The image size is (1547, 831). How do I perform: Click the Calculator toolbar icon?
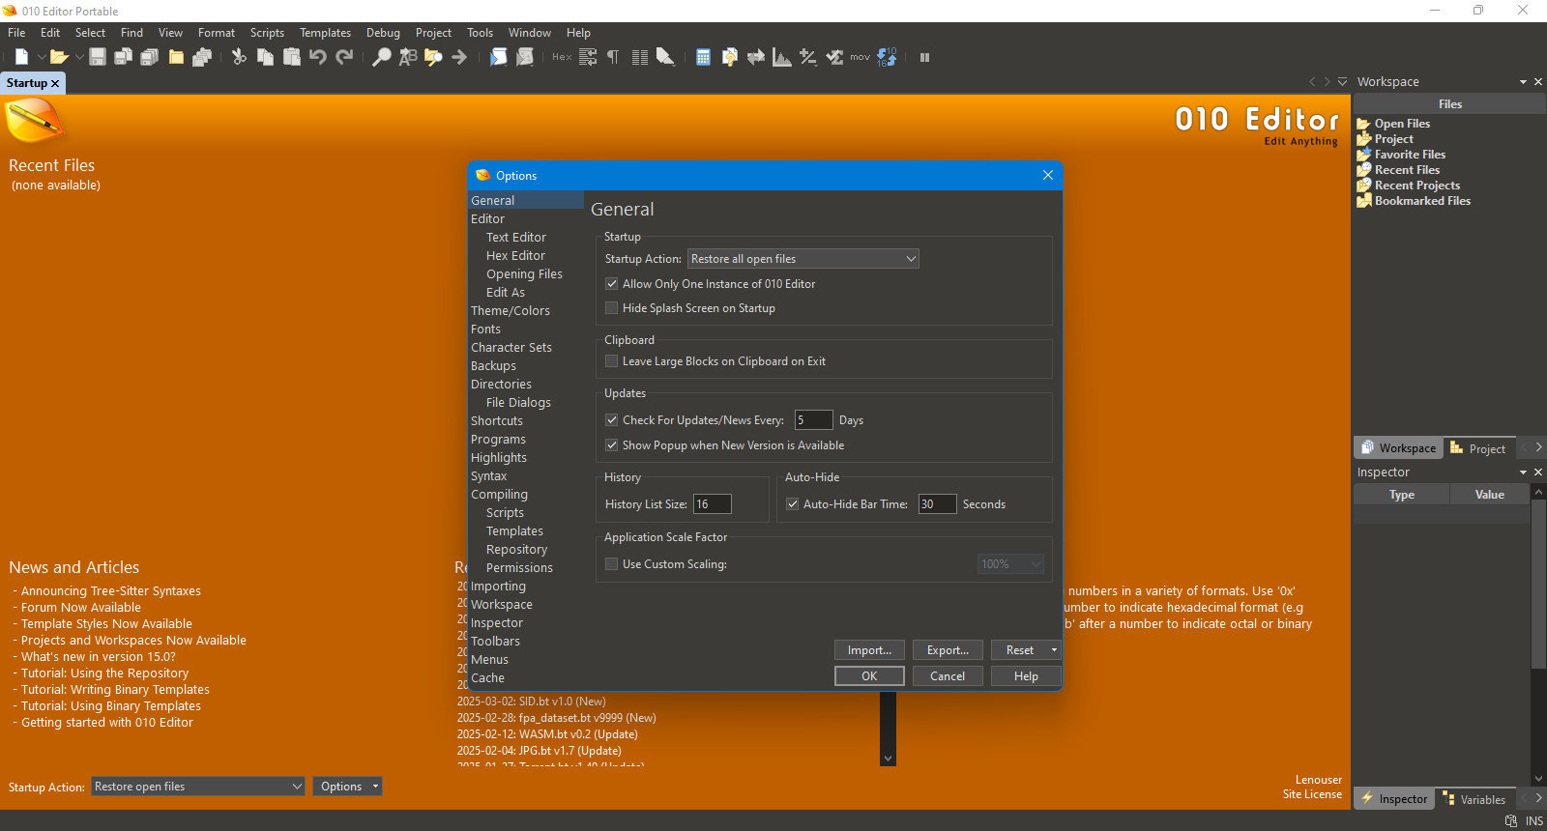coord(703,57)
